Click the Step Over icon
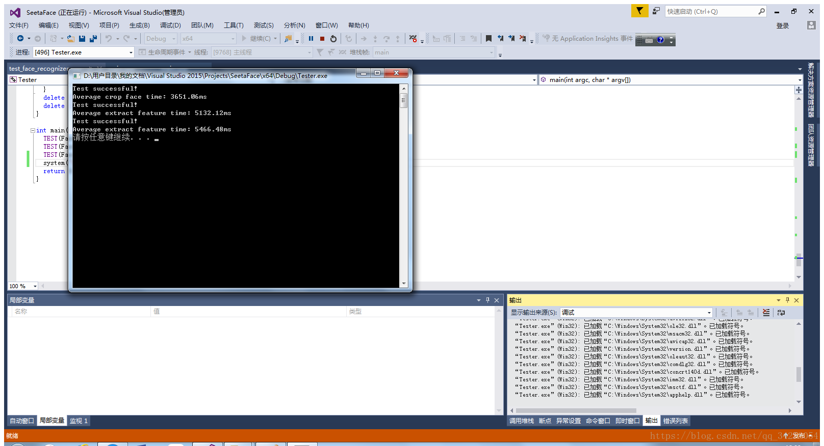Viewport: 824px width, 446px height. [x=387, y=39]
